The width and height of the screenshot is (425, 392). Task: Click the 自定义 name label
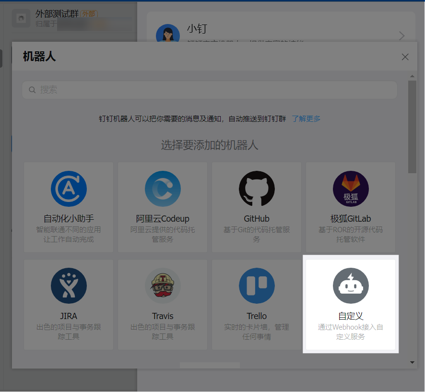pyautogui.click(x=351, y=316)
